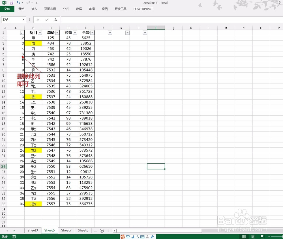Click the cell showing 删除此列 annotation area
The width and height of the screenshot is (283, 239).
28,76
